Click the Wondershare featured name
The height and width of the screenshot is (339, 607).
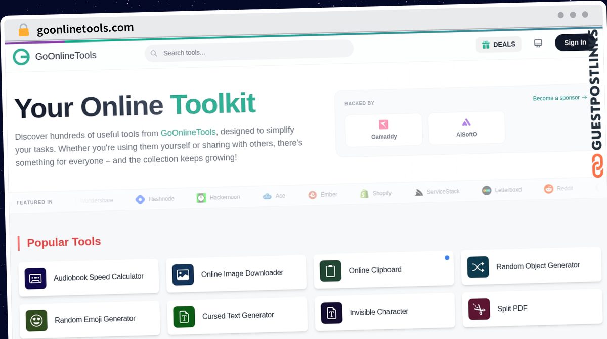point(96,200)
